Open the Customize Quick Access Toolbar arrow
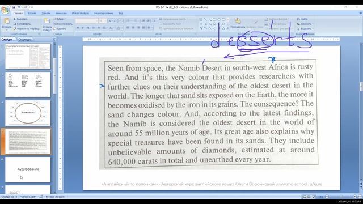Screen dimensions: 363x204 point(32,7)
